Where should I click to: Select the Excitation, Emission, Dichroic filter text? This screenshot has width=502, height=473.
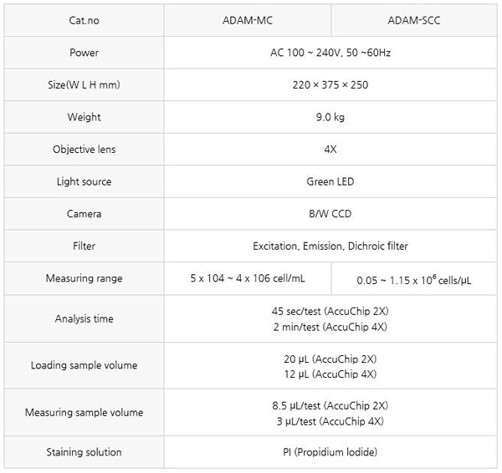coord(330,246)
